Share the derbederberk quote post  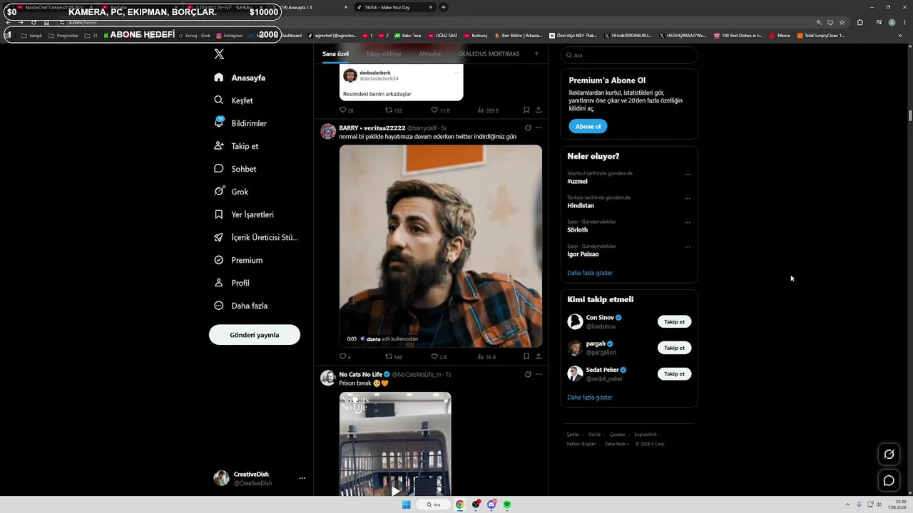539,110
